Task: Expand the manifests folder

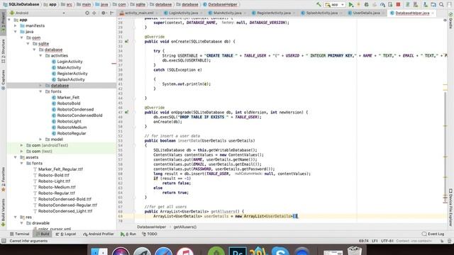Action: coord(16,25)
